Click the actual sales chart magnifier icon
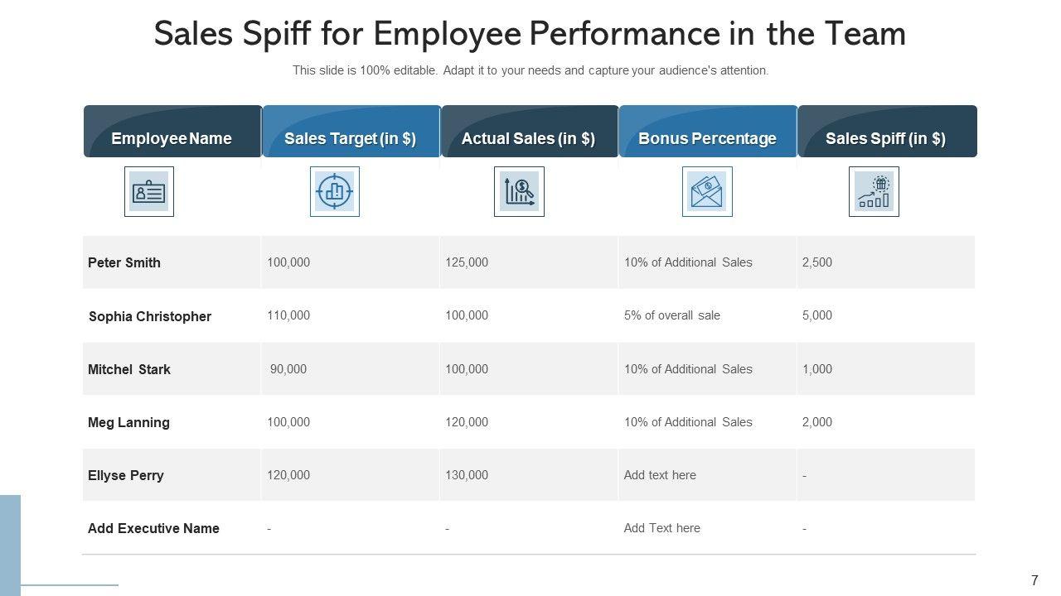The height and width of the screenshot is (596, 1061). tap(519, 192)
